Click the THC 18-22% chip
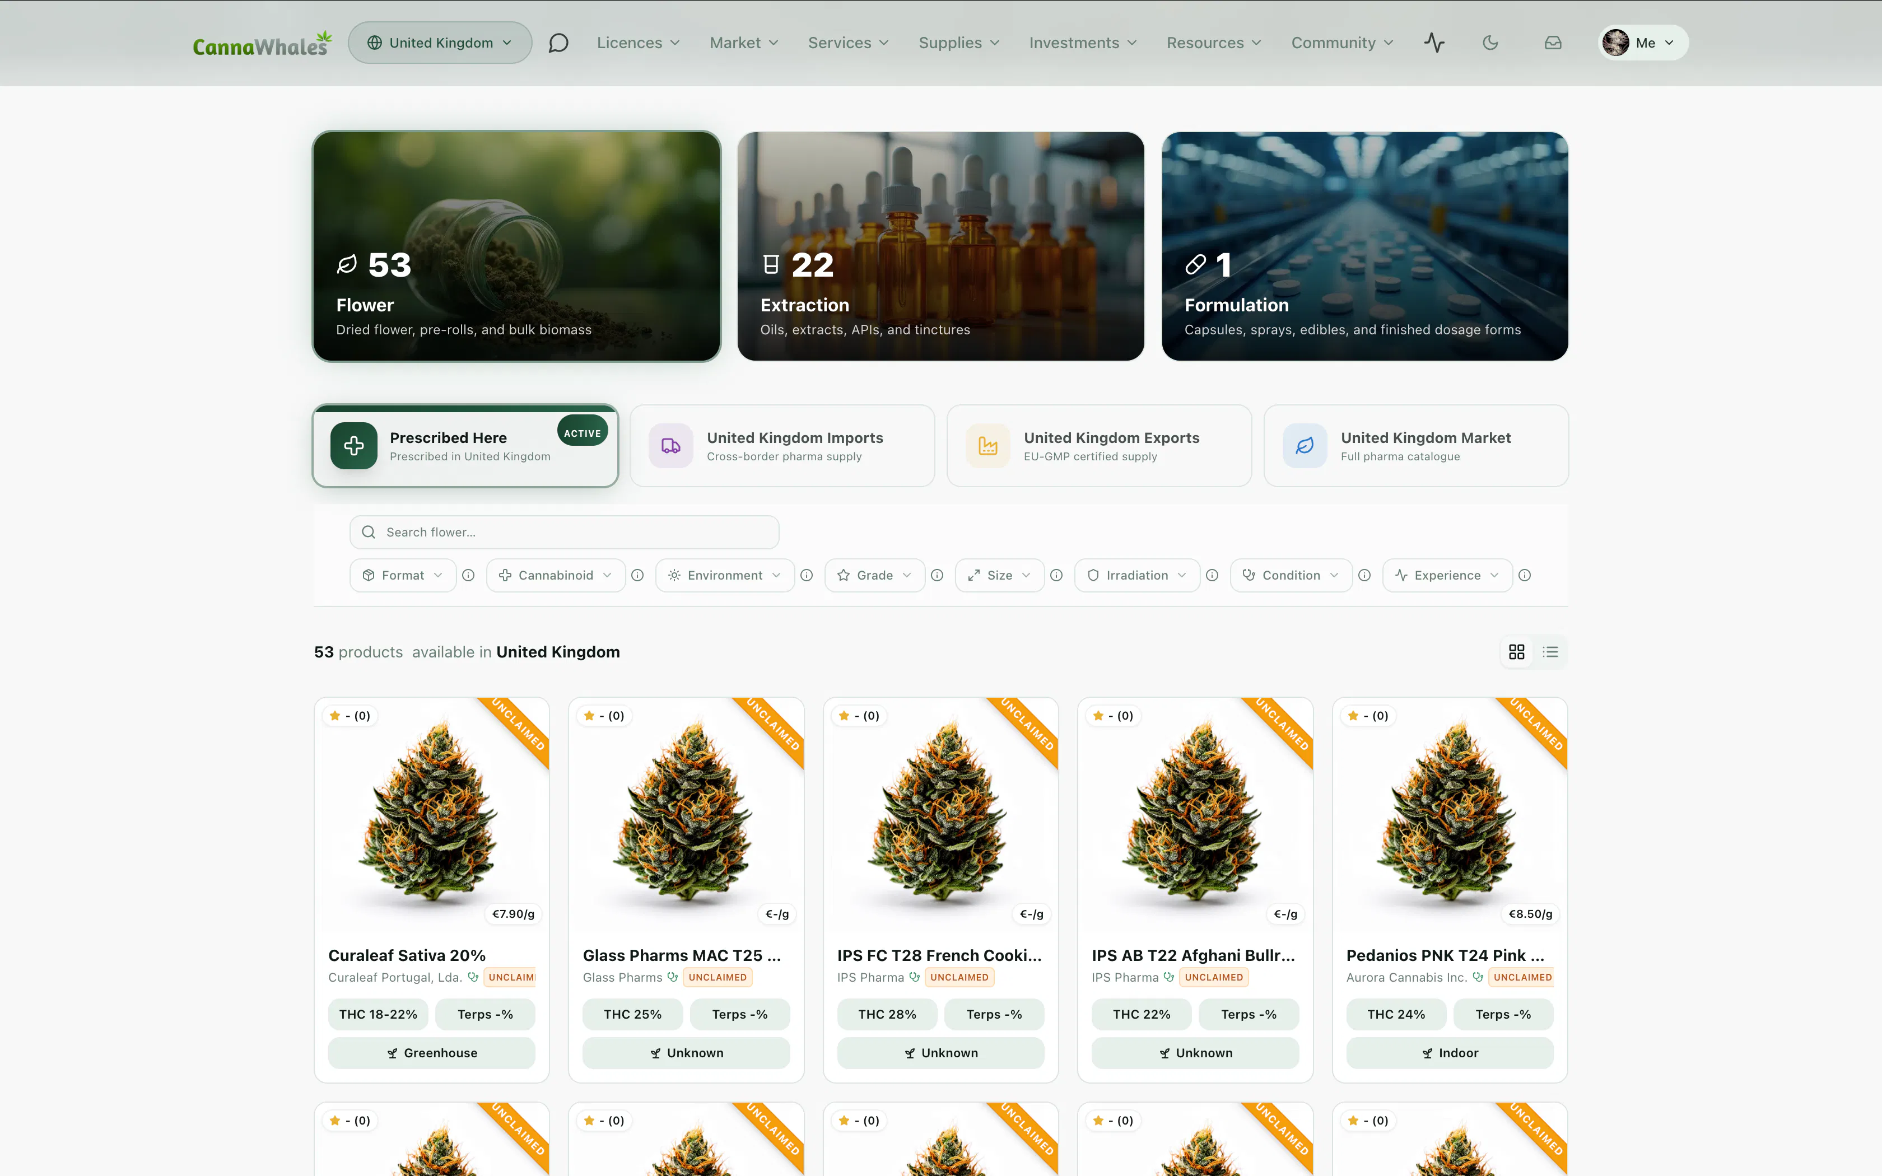Viewport: 1882px width, 1176px height. (x=378, y=1014)
